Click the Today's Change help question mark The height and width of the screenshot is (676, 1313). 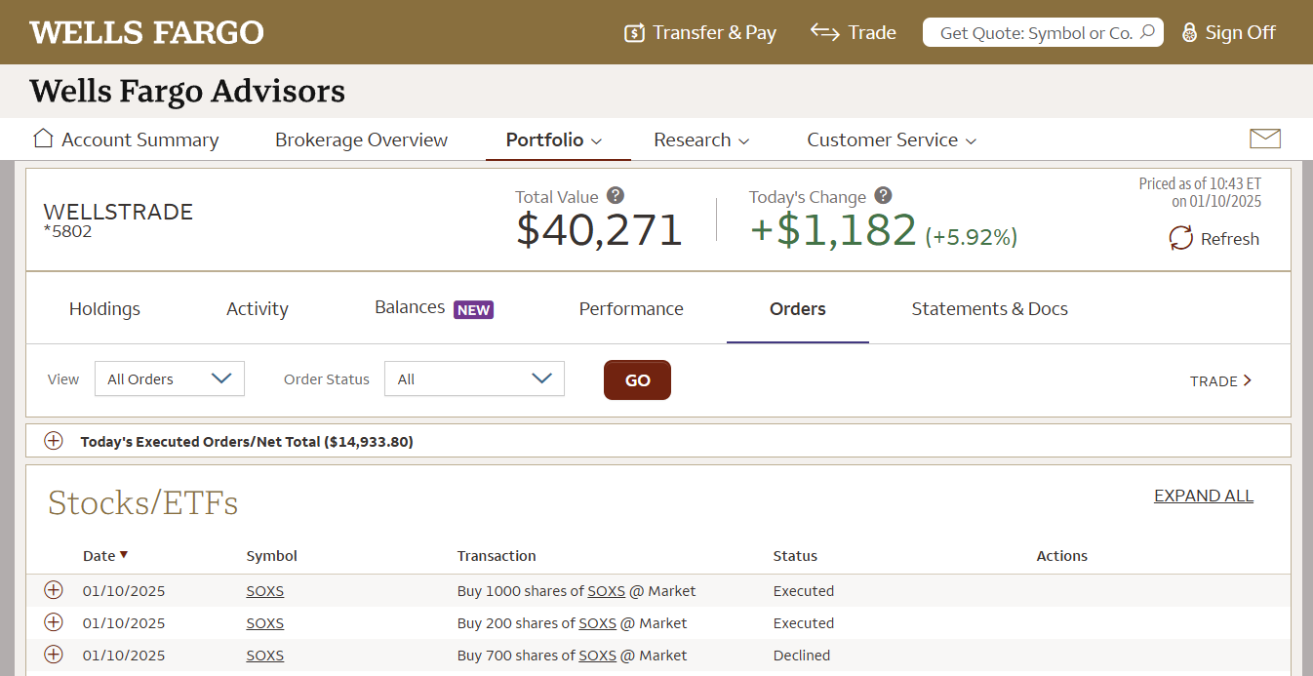(883, 195)
